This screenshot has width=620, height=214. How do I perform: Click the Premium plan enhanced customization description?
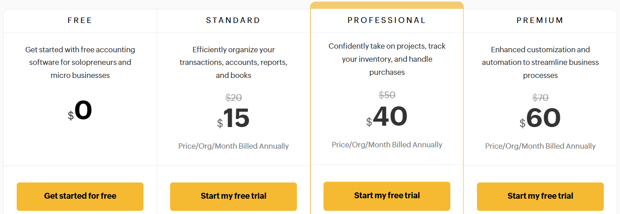coord(540,62)
